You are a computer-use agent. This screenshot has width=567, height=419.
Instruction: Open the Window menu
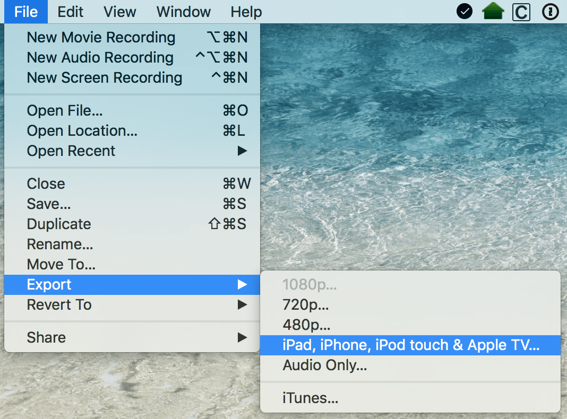point(183,12)
